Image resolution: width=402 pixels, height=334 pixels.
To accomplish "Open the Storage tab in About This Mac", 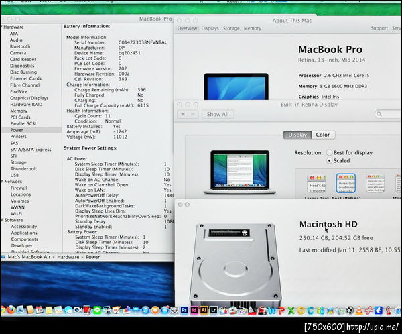I will coord(231,28).
